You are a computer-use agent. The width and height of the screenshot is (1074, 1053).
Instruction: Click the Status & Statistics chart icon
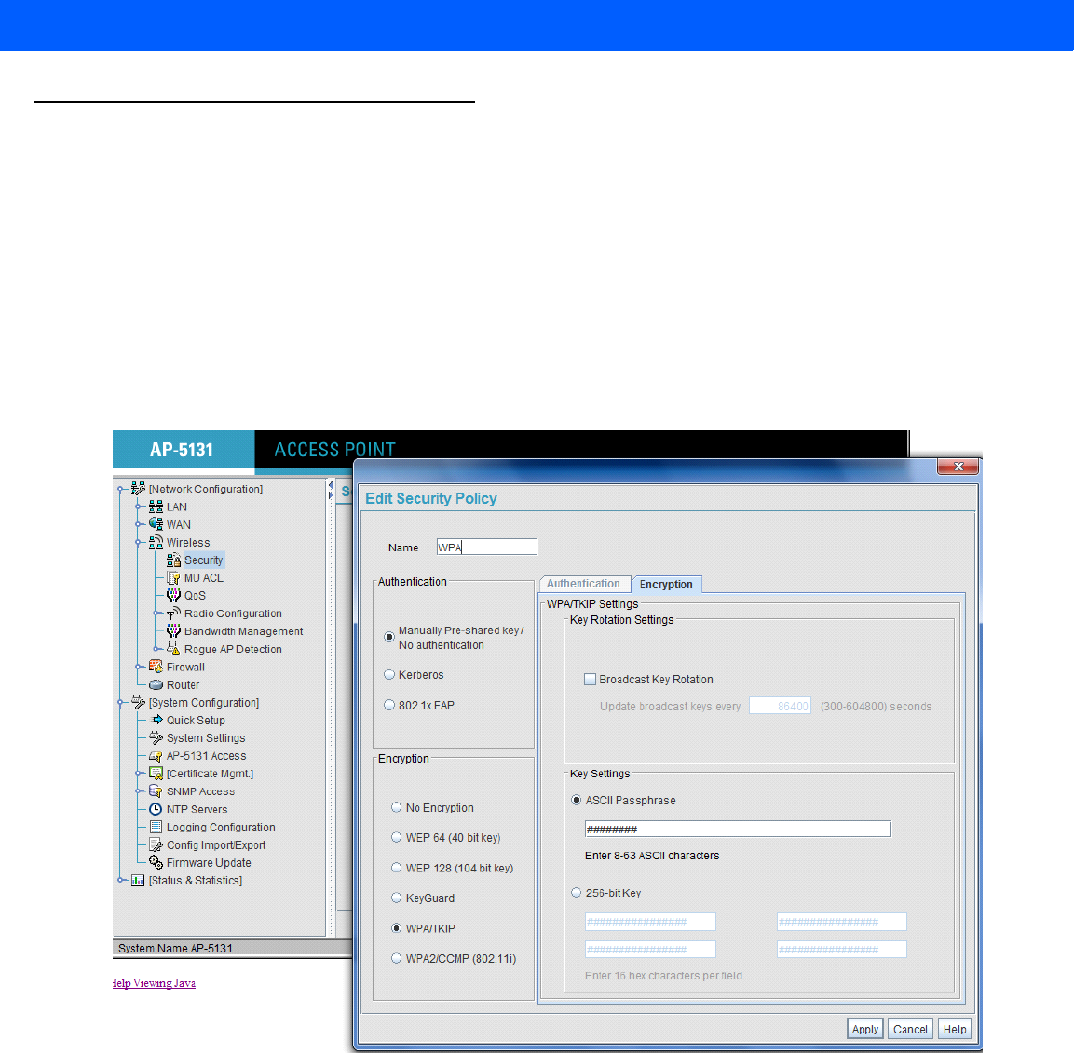[x=138, y=881]
